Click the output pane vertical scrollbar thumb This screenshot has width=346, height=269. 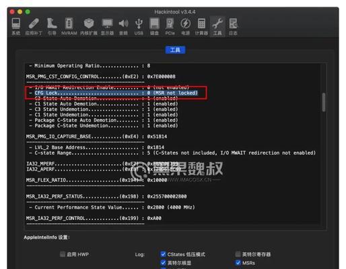324,102
